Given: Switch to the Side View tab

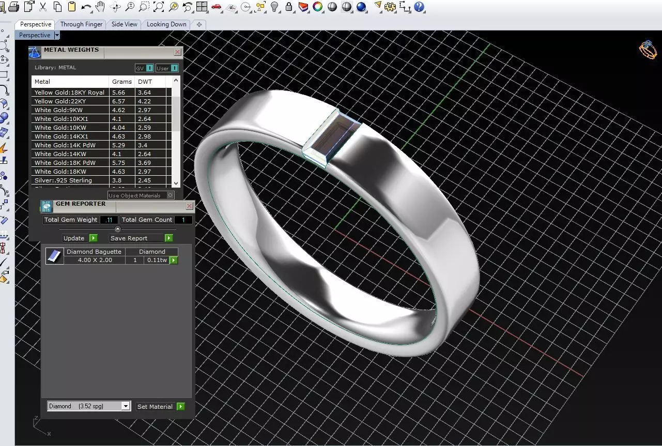Looking at the screenshot, I should click(125, 24).
